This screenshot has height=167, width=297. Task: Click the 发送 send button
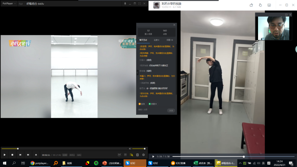pos(171,110)
